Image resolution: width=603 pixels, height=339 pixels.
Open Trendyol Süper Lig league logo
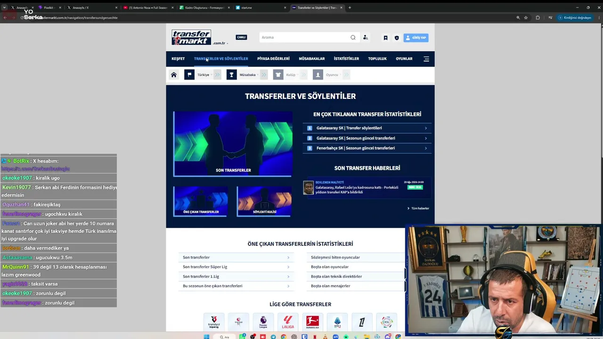pos(214,322)
